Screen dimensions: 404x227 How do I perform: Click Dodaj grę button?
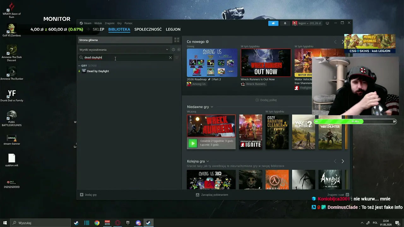(88, 195)
